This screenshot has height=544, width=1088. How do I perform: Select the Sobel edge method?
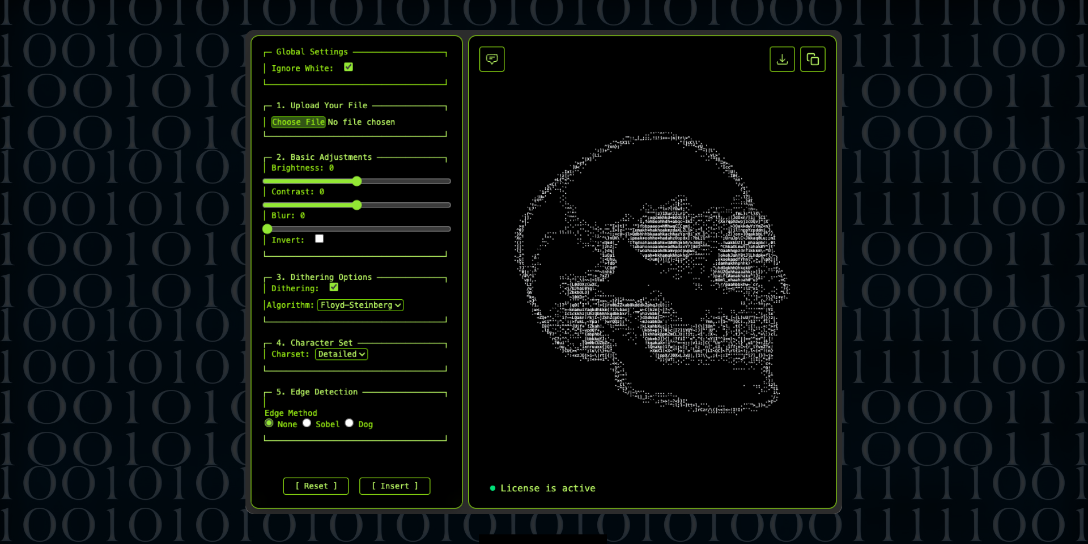(307, 423)
